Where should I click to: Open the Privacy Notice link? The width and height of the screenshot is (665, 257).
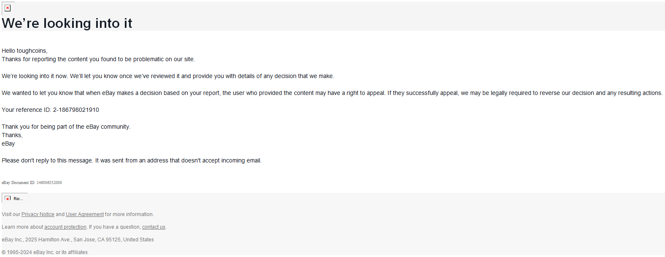coord(38,214)
